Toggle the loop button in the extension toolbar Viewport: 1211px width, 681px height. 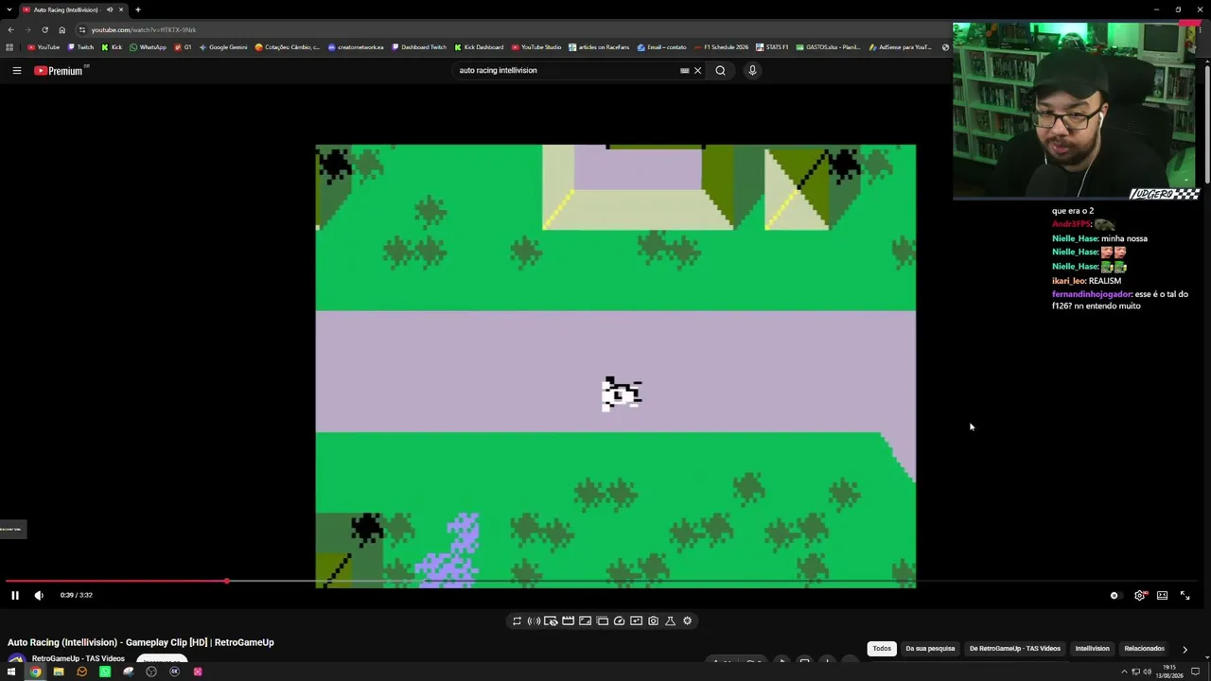pos(517,620)
